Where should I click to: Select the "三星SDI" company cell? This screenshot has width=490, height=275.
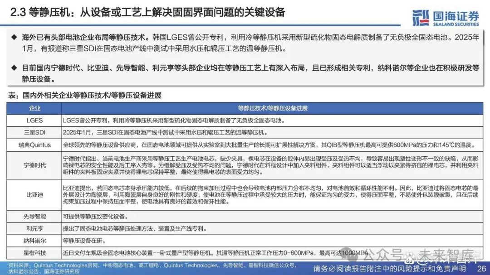34,133
